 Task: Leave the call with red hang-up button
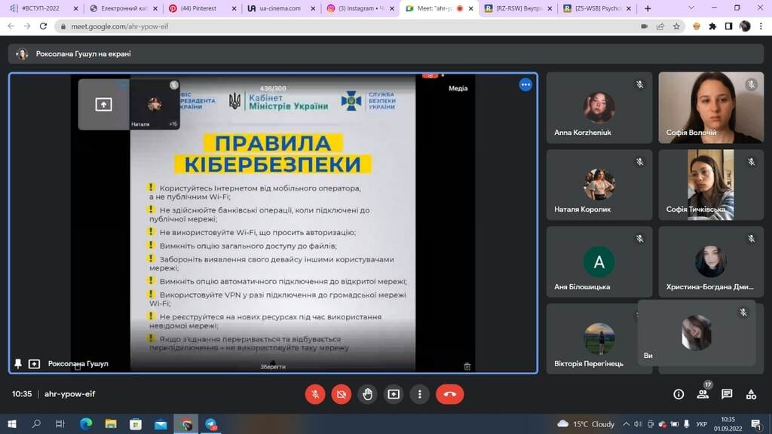click(450, 394)
